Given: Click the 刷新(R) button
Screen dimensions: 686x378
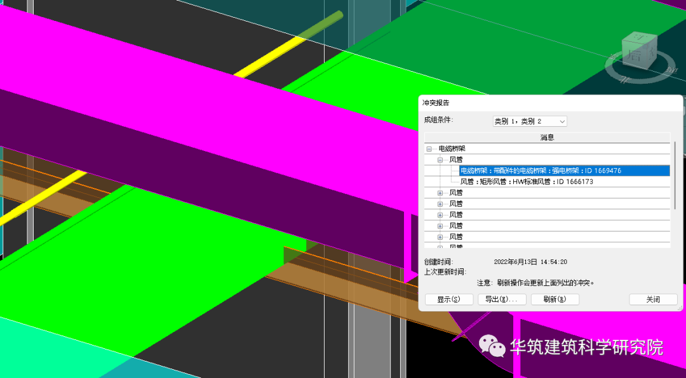Looking at the screenshot, I should click(555, 299).
